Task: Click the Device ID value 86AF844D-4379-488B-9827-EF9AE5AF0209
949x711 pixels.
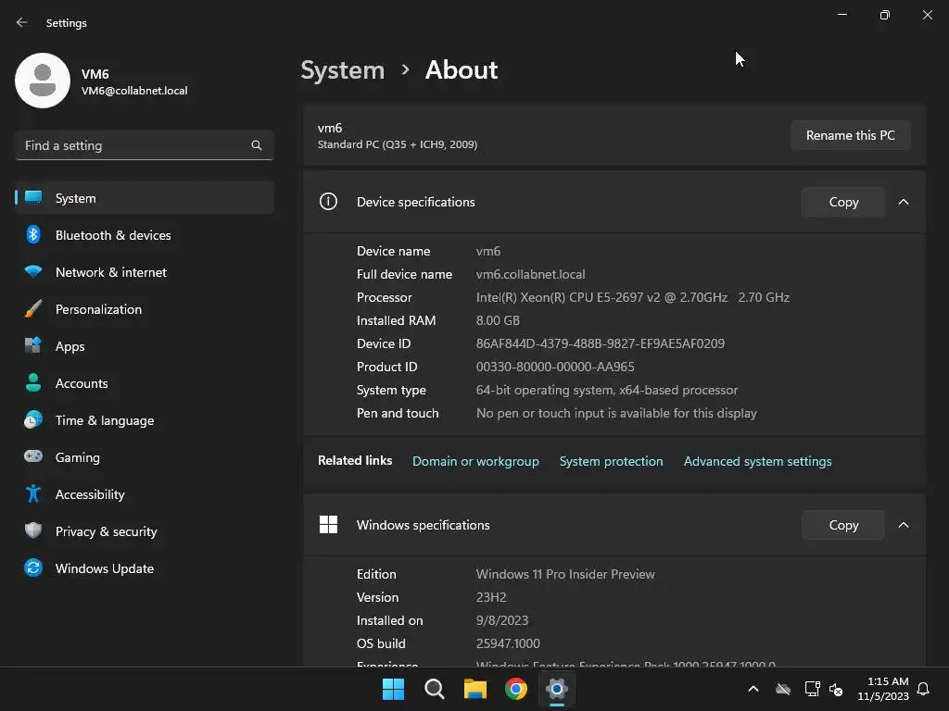Action: [600, 343]
